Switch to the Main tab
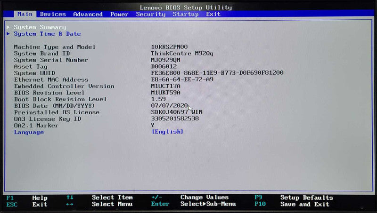Image resolution: width=377 pixels, height=213 pixels. [x=25, y=14]
